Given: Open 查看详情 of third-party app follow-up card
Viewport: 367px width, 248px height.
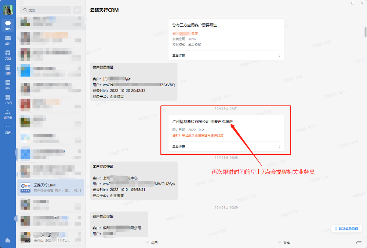Looking at the screenshot, I should tap(179, 55).
